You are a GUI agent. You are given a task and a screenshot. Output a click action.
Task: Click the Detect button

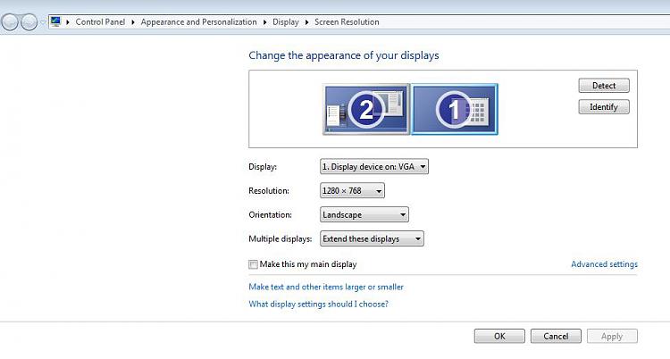[604, 86]
